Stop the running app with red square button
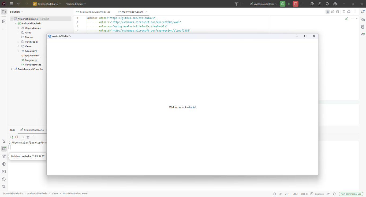366x197 pixels. coord(296,4)
